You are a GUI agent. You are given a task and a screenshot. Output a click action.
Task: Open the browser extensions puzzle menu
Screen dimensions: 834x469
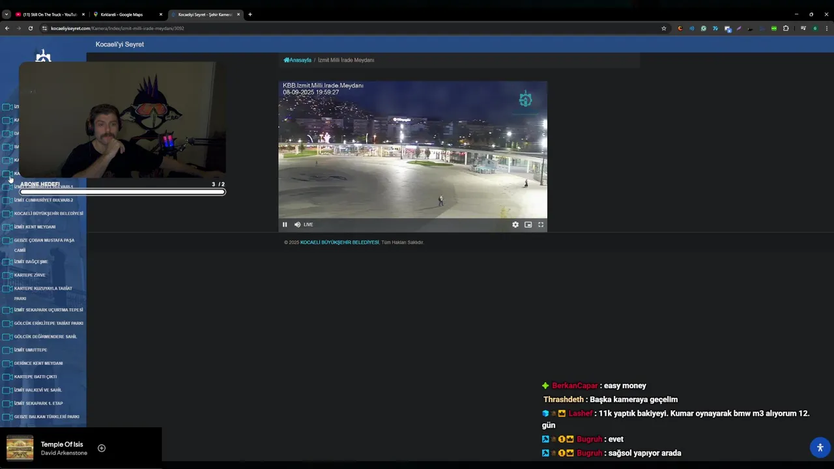tap(786, 29)
